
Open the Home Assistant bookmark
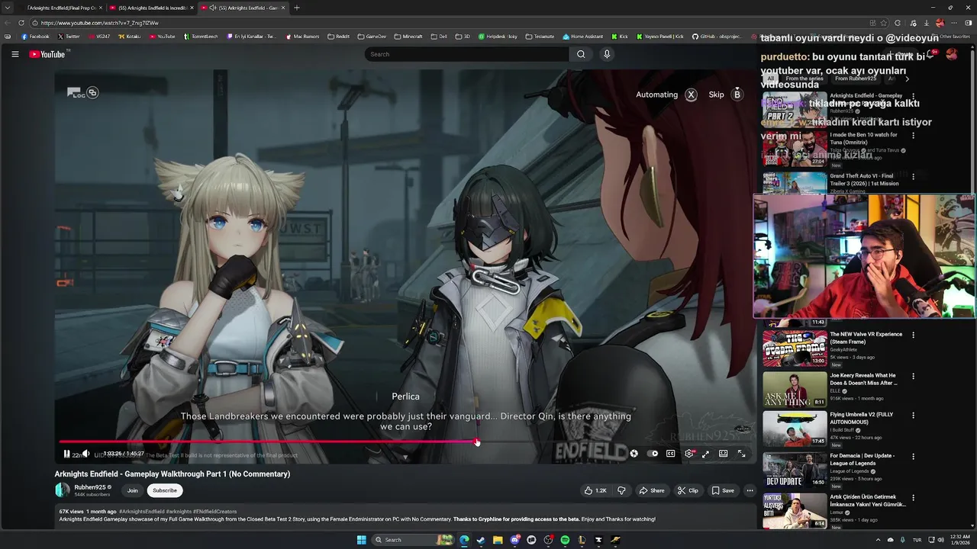(x=582, y=36)
